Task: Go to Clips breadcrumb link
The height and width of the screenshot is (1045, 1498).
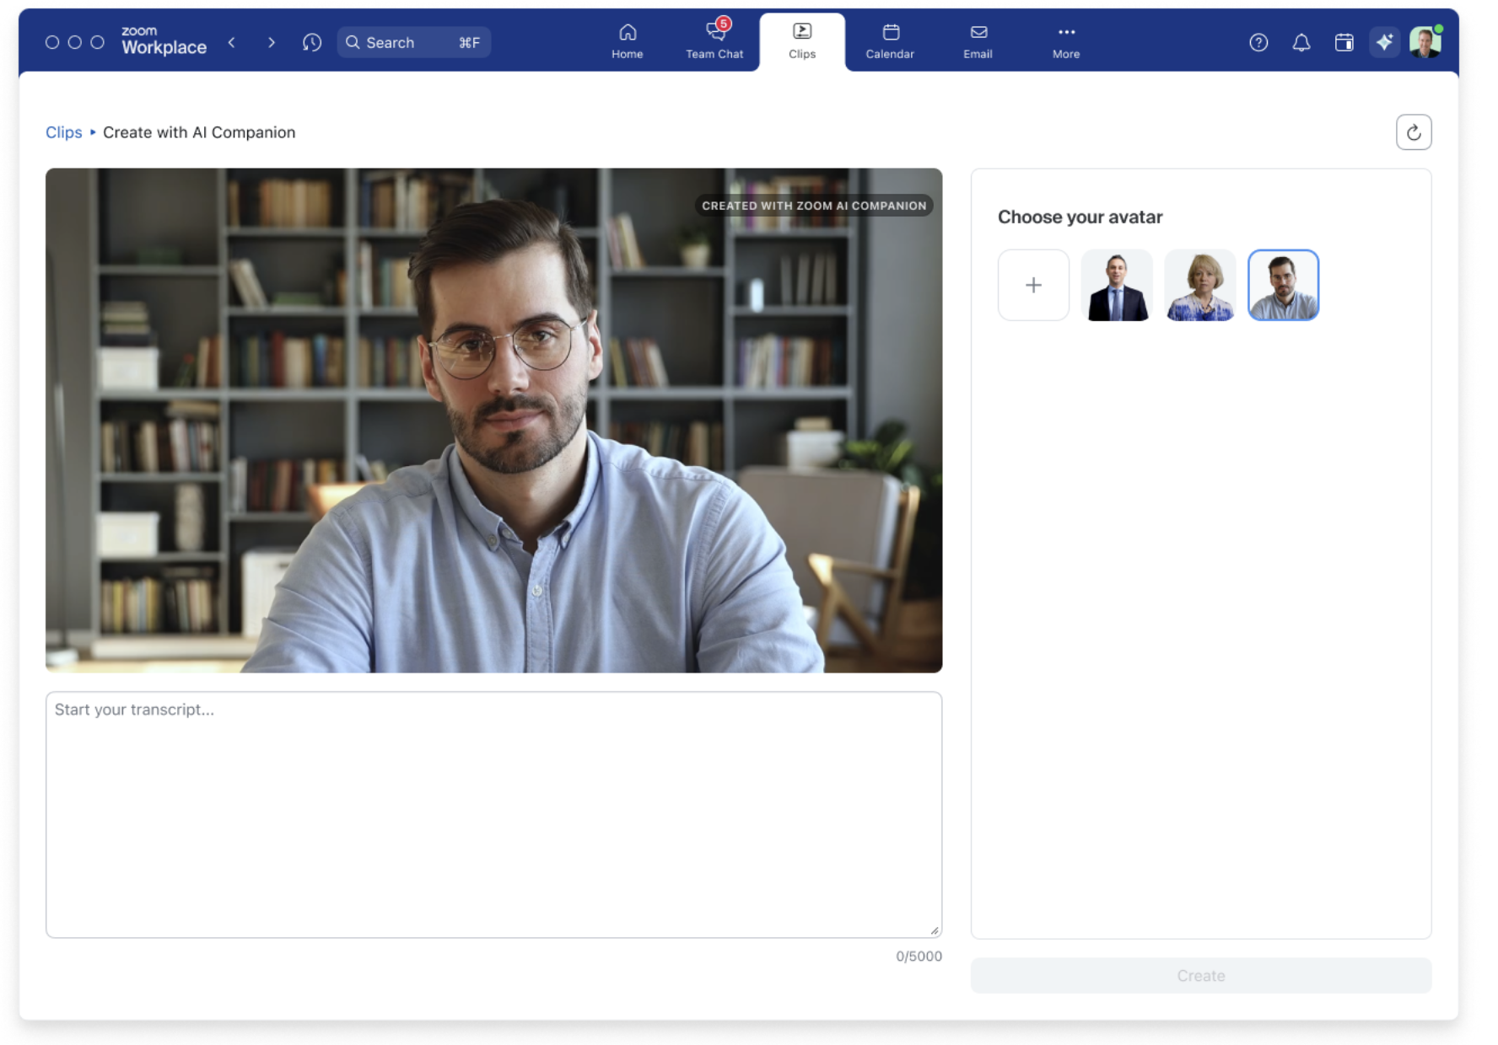Action: tap(64, 132)
